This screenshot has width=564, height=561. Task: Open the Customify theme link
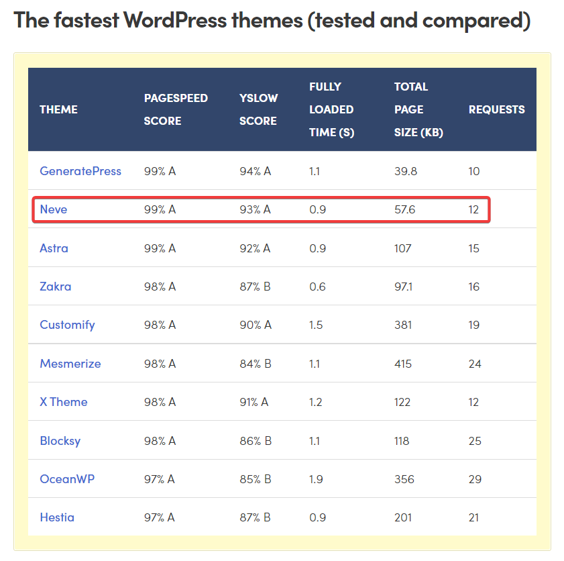67,325
